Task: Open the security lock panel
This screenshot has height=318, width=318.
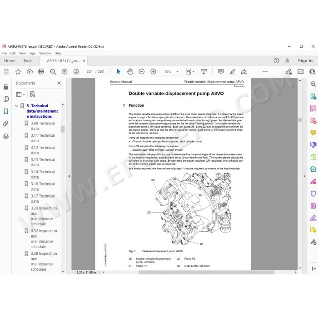Action: 5,87
